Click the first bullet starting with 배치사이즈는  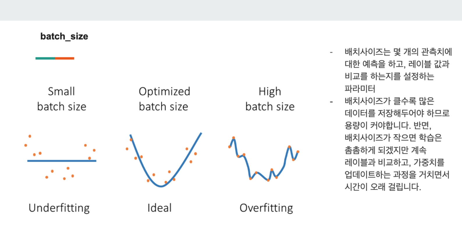(x=398, y=70)
